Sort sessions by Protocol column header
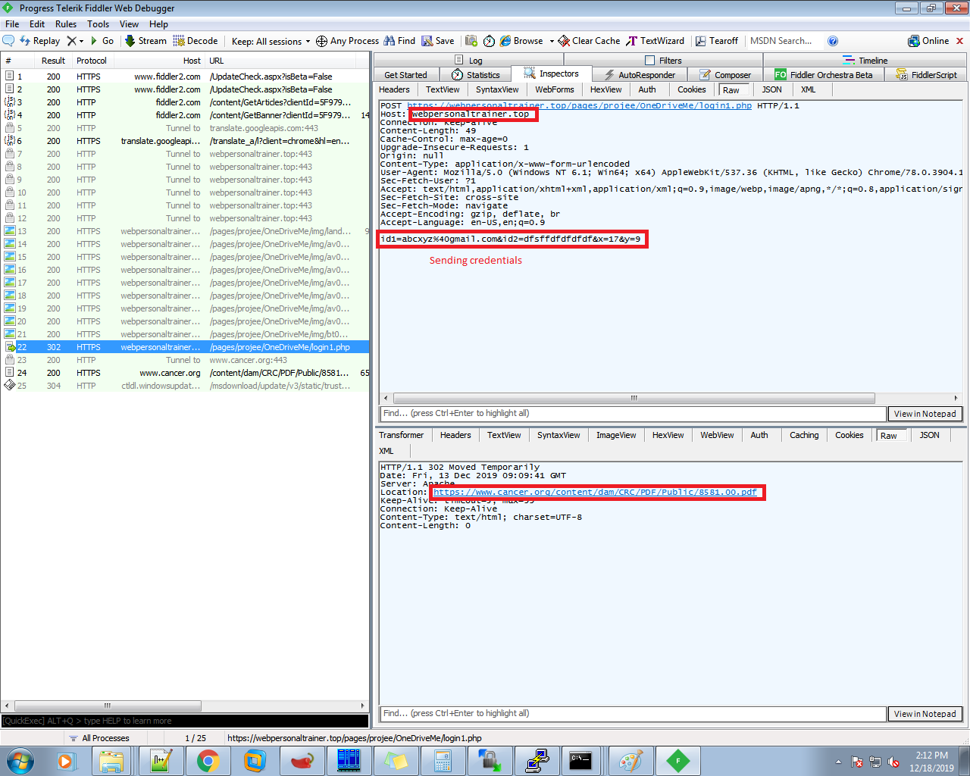Image resolution: width=970 pixels, height=776 pixels. [x=92, y=61]
